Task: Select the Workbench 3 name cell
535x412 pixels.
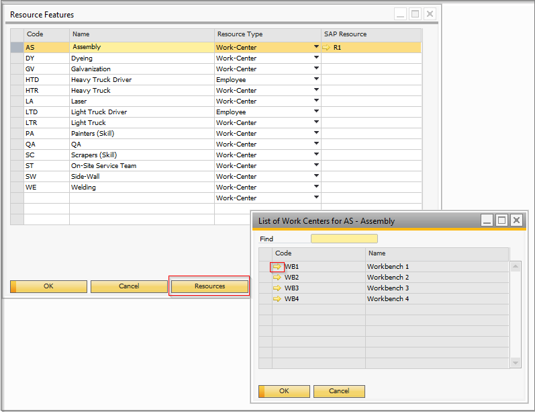Action: tap(436, 288)
